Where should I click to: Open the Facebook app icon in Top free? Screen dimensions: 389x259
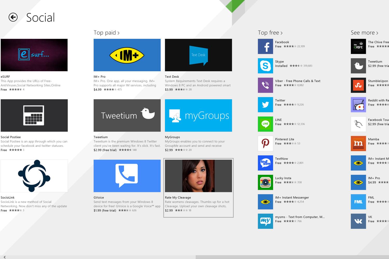coord(265,46)
